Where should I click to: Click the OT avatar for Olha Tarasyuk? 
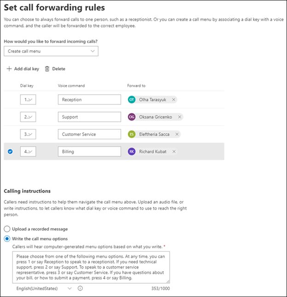coord(132,100)
